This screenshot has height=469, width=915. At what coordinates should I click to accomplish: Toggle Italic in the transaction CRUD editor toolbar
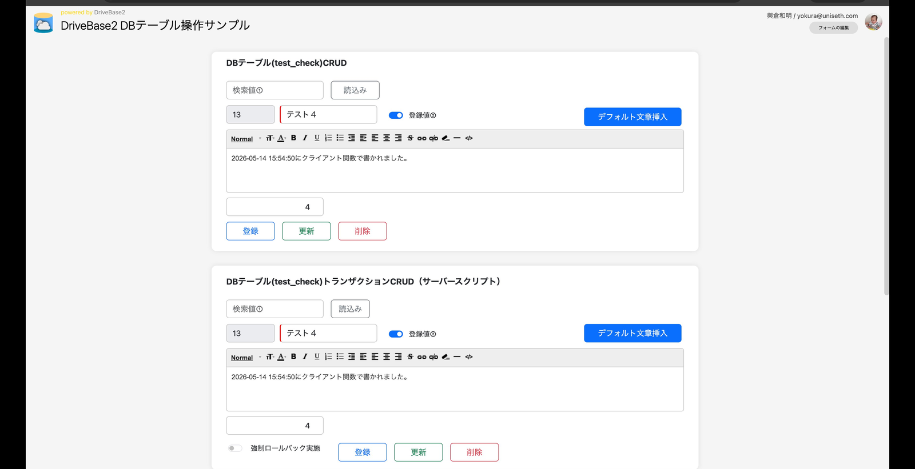coord(305,356)
